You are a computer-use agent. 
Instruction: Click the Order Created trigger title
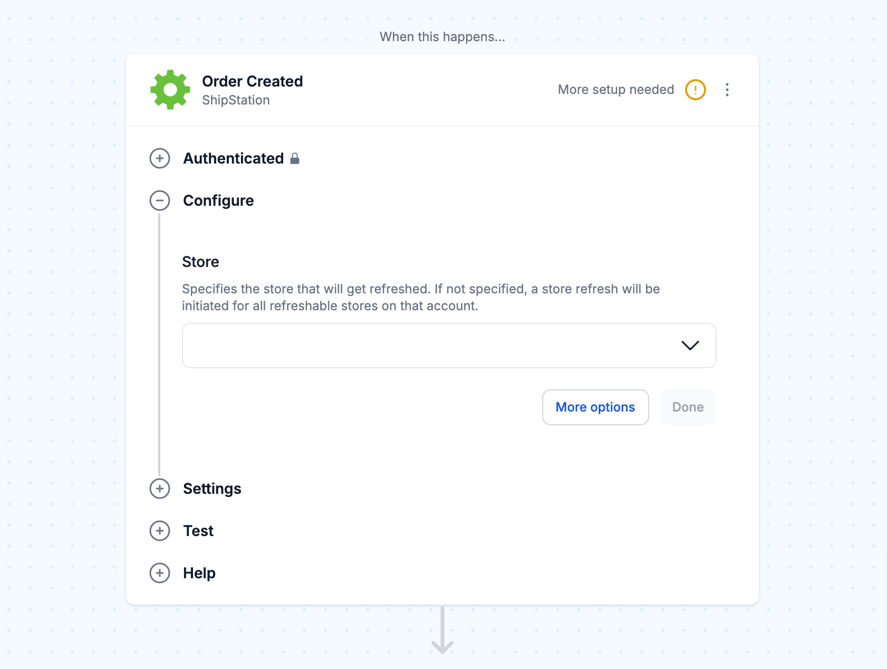pos(252,81)
